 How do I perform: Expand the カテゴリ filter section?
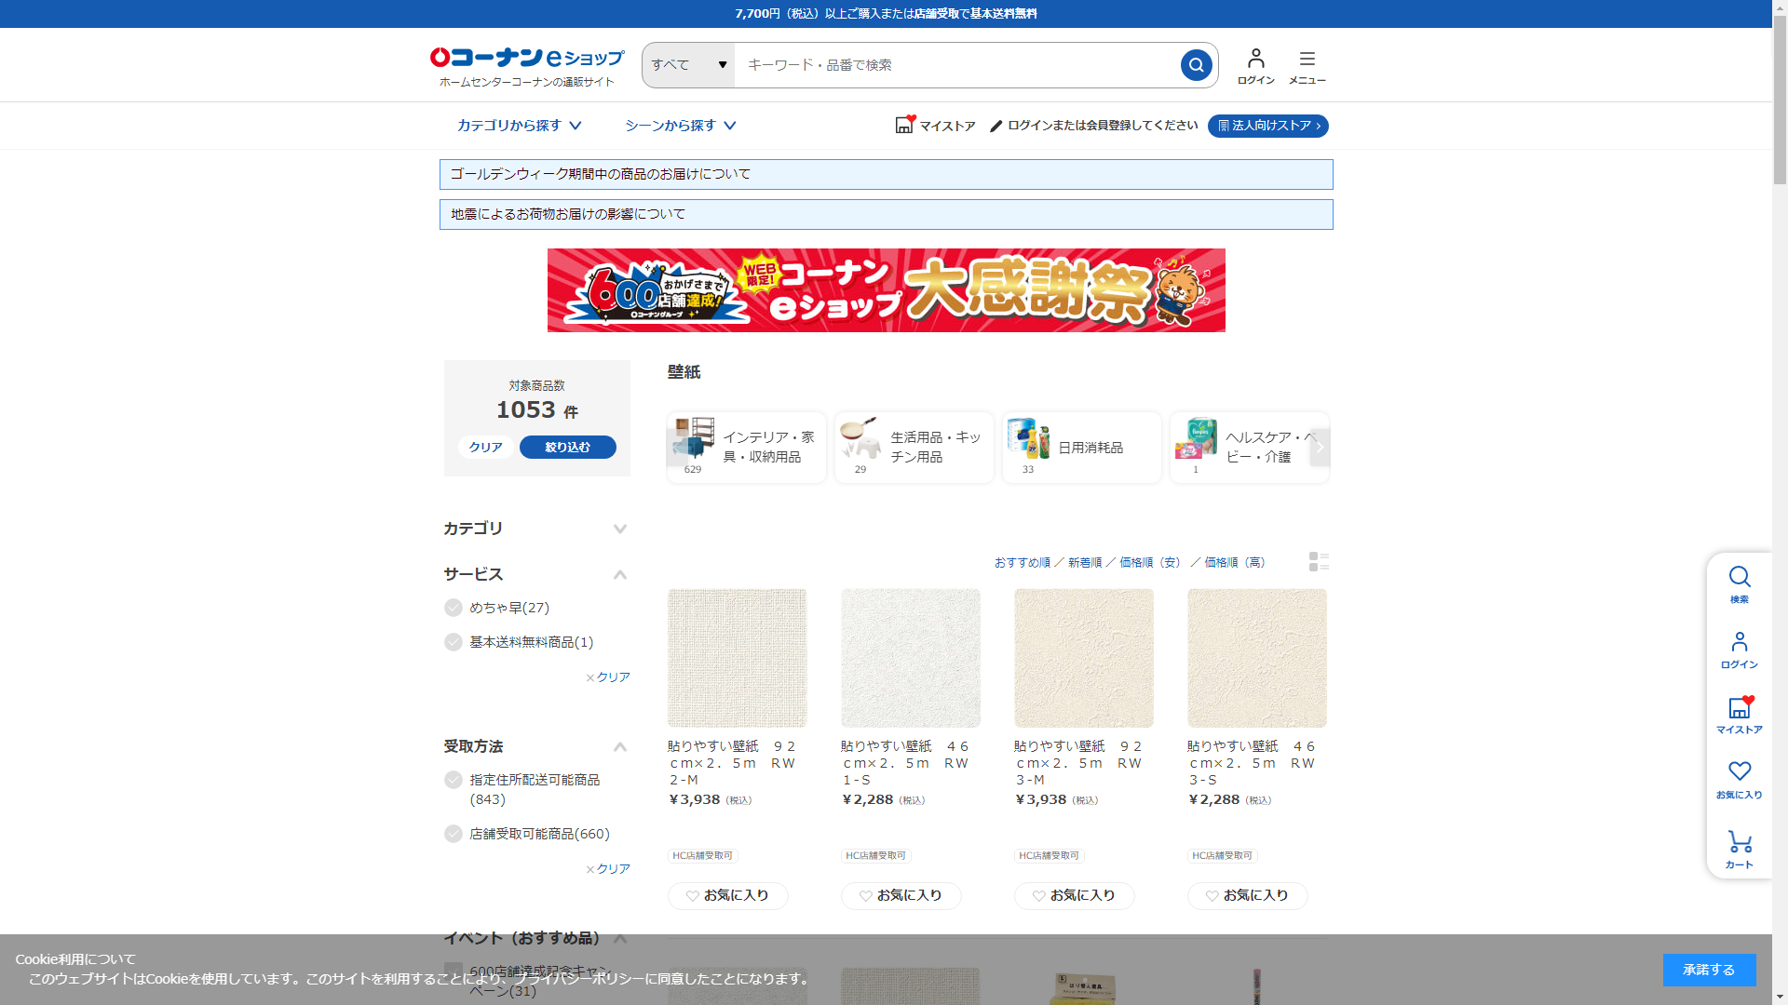click(620, 529)
